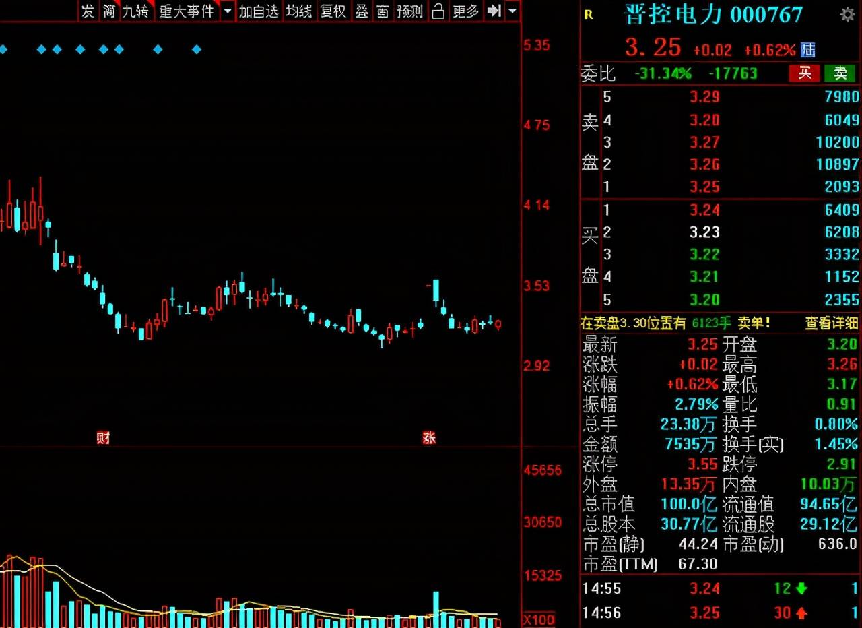Click the skip-to-end arrow icon
The image size is (862, 628).
[x=494, y=11]
